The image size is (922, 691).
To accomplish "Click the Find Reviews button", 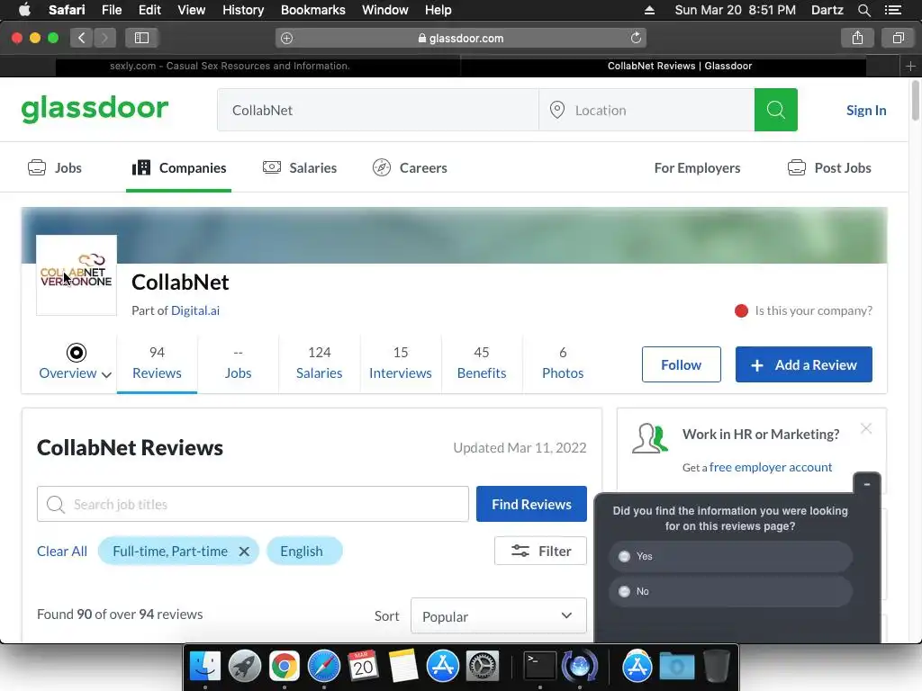I will 531,504.
